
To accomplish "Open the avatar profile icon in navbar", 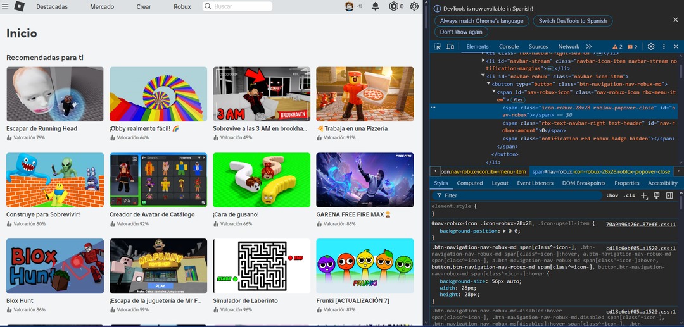I will [349, 6].
